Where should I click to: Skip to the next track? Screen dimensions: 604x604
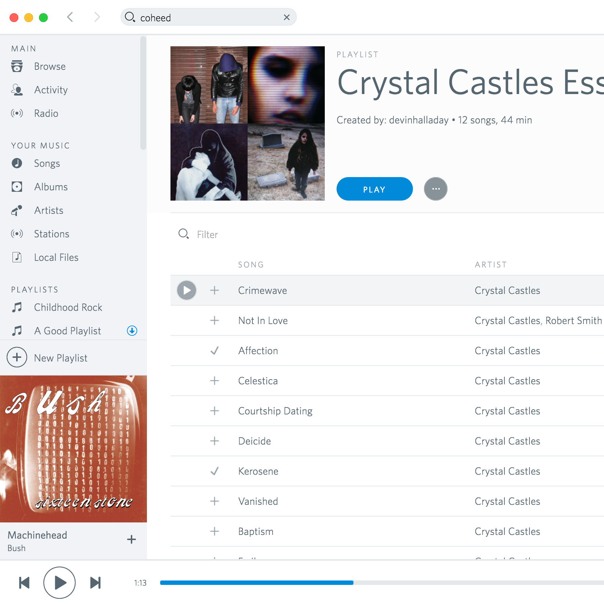(x=96, y=583)
